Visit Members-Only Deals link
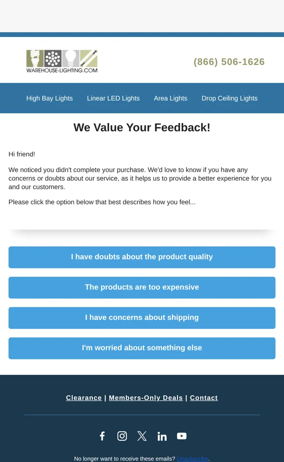Image resolution: width=284 pixels, height=462 pixels. 146,398
